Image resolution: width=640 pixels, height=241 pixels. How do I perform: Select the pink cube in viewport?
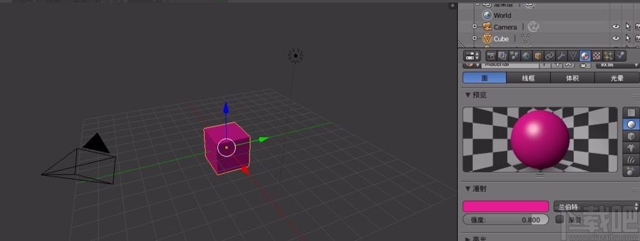click(x=227, y=148)
